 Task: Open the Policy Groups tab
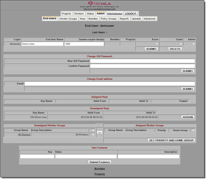click(x=108, y=19)
